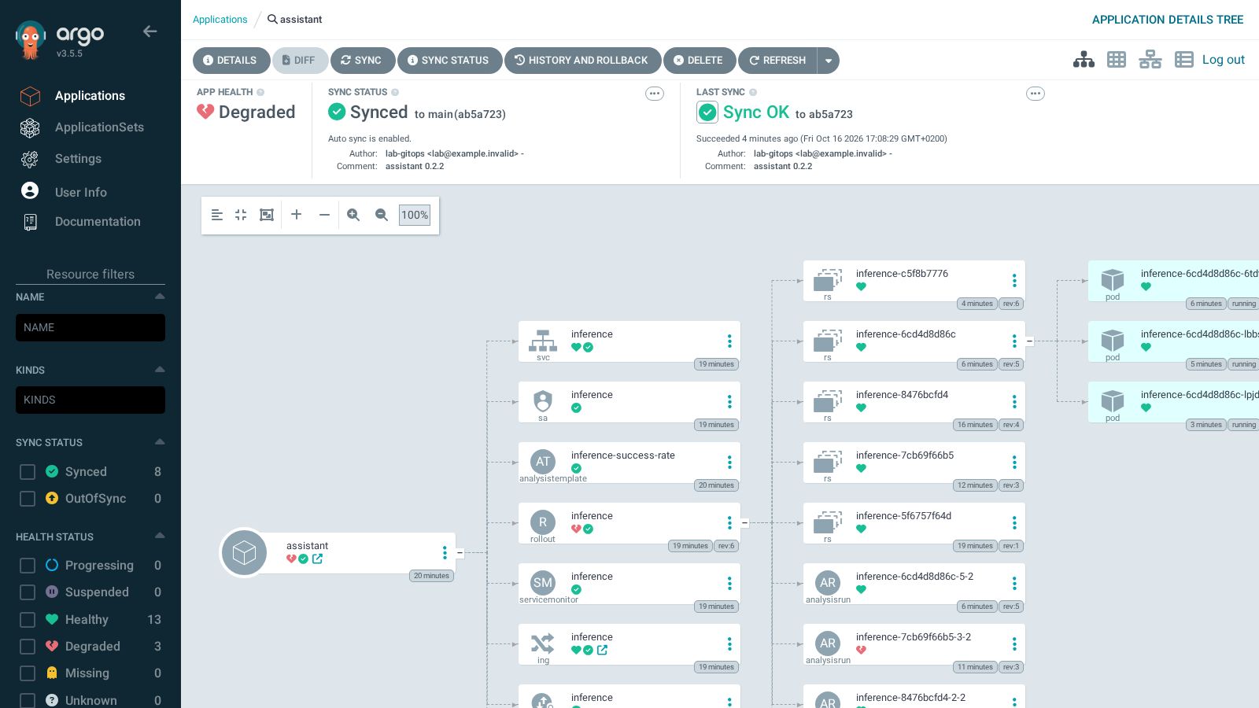The image size is (1259, 708).
Task: Switch to the list view icon
Action: pos(1183,60)
